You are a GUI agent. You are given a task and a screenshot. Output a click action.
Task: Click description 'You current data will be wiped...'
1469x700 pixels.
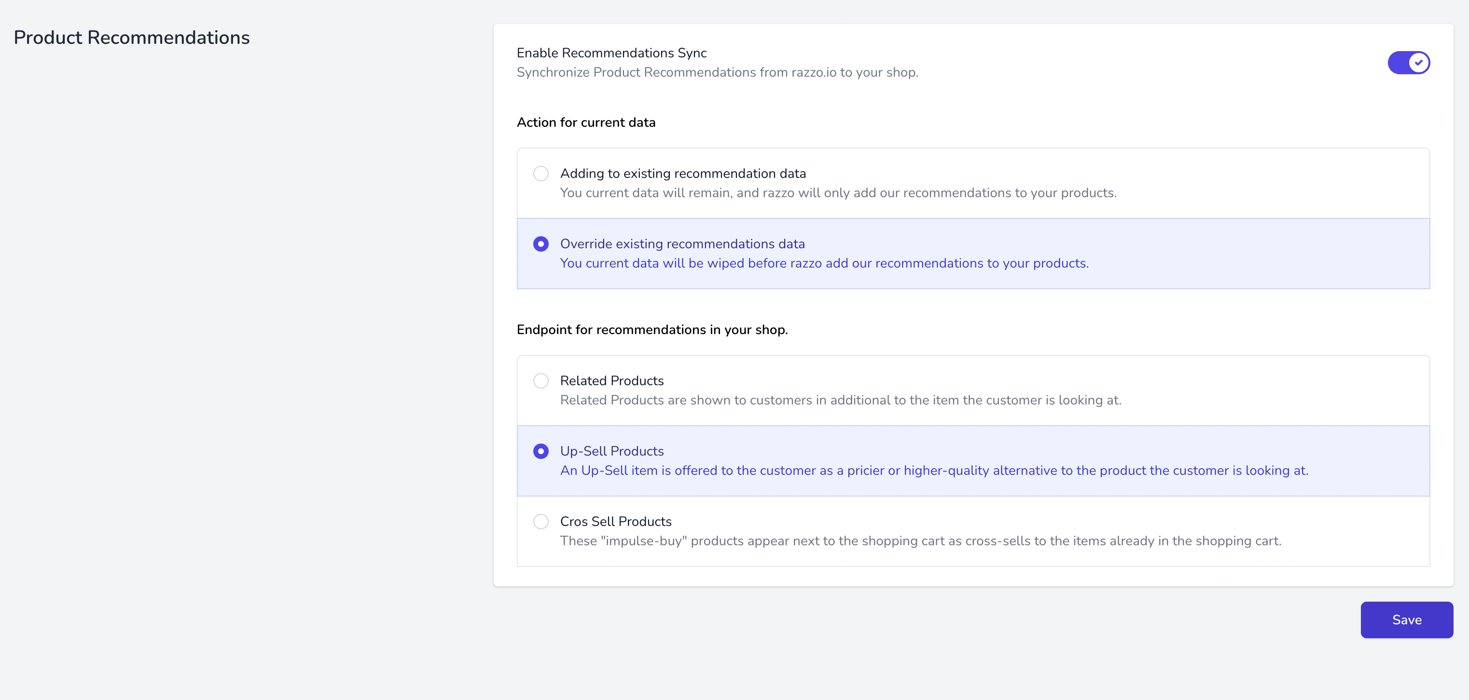(x=825, y=263)
